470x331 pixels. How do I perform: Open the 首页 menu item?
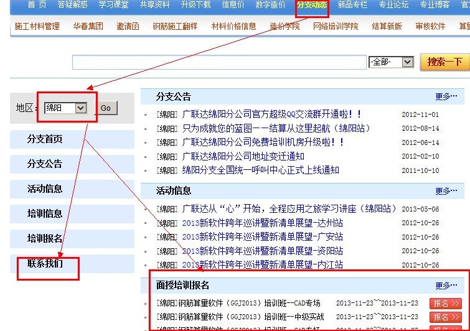[37, 4]
